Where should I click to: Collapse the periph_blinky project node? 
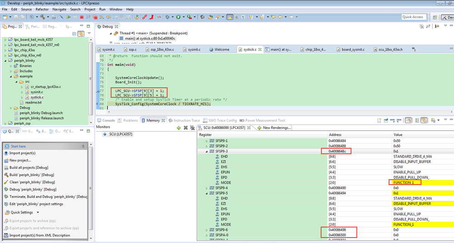pyautogui.click(x=5, y=61)
